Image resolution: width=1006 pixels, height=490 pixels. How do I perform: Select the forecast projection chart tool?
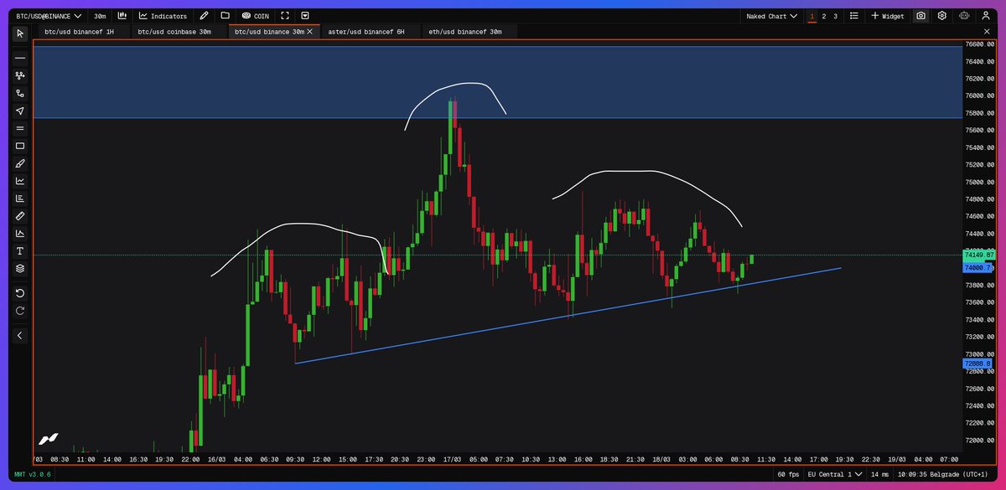[20, 234]
